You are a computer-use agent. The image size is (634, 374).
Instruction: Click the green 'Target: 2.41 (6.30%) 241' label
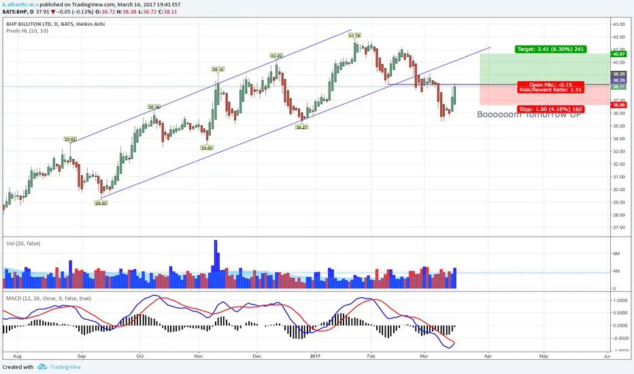[x=551, y=50]
